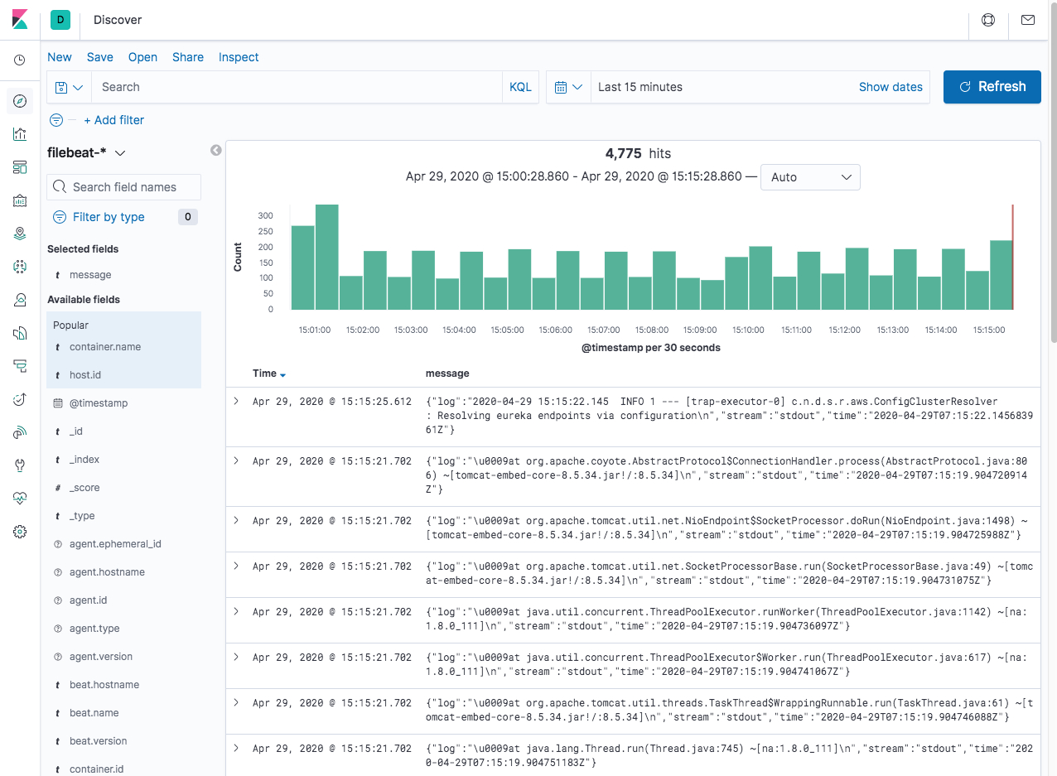Open the date quick menu calendar
Viewport: 1057px width, 776px height.
[568, 87]
